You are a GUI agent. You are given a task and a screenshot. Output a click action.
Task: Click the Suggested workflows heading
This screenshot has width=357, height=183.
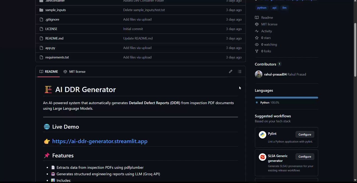pyautogui.click(x=273, y=116)
